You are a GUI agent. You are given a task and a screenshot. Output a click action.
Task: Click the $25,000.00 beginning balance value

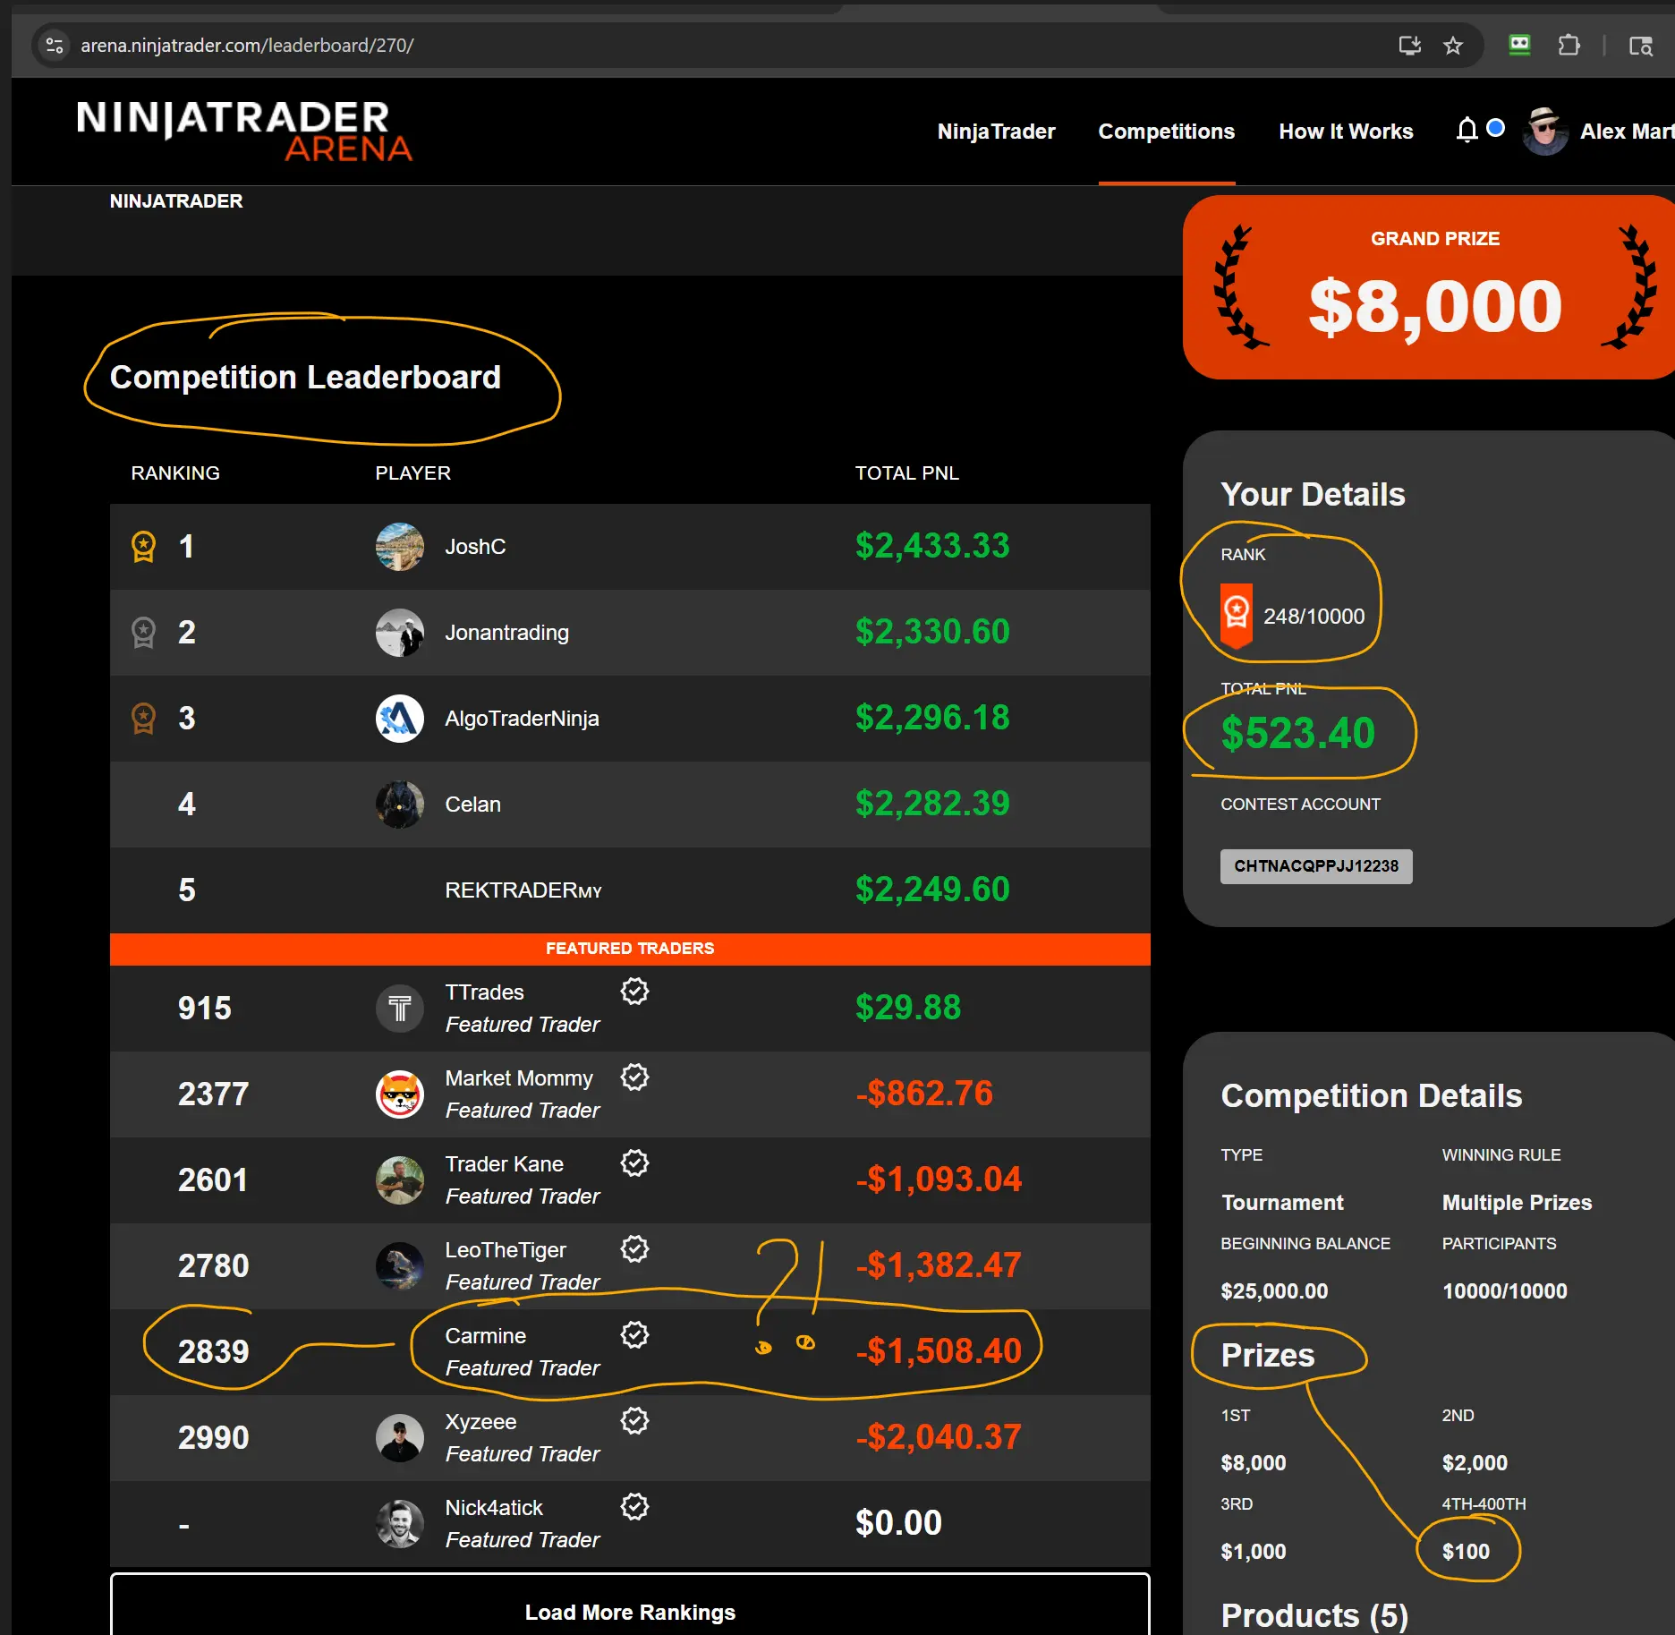(1274, 1291)
